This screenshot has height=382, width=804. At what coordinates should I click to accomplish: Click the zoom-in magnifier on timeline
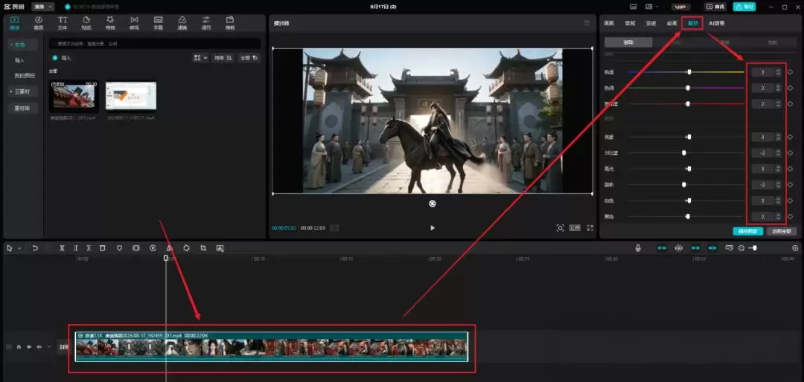point(795,247)
